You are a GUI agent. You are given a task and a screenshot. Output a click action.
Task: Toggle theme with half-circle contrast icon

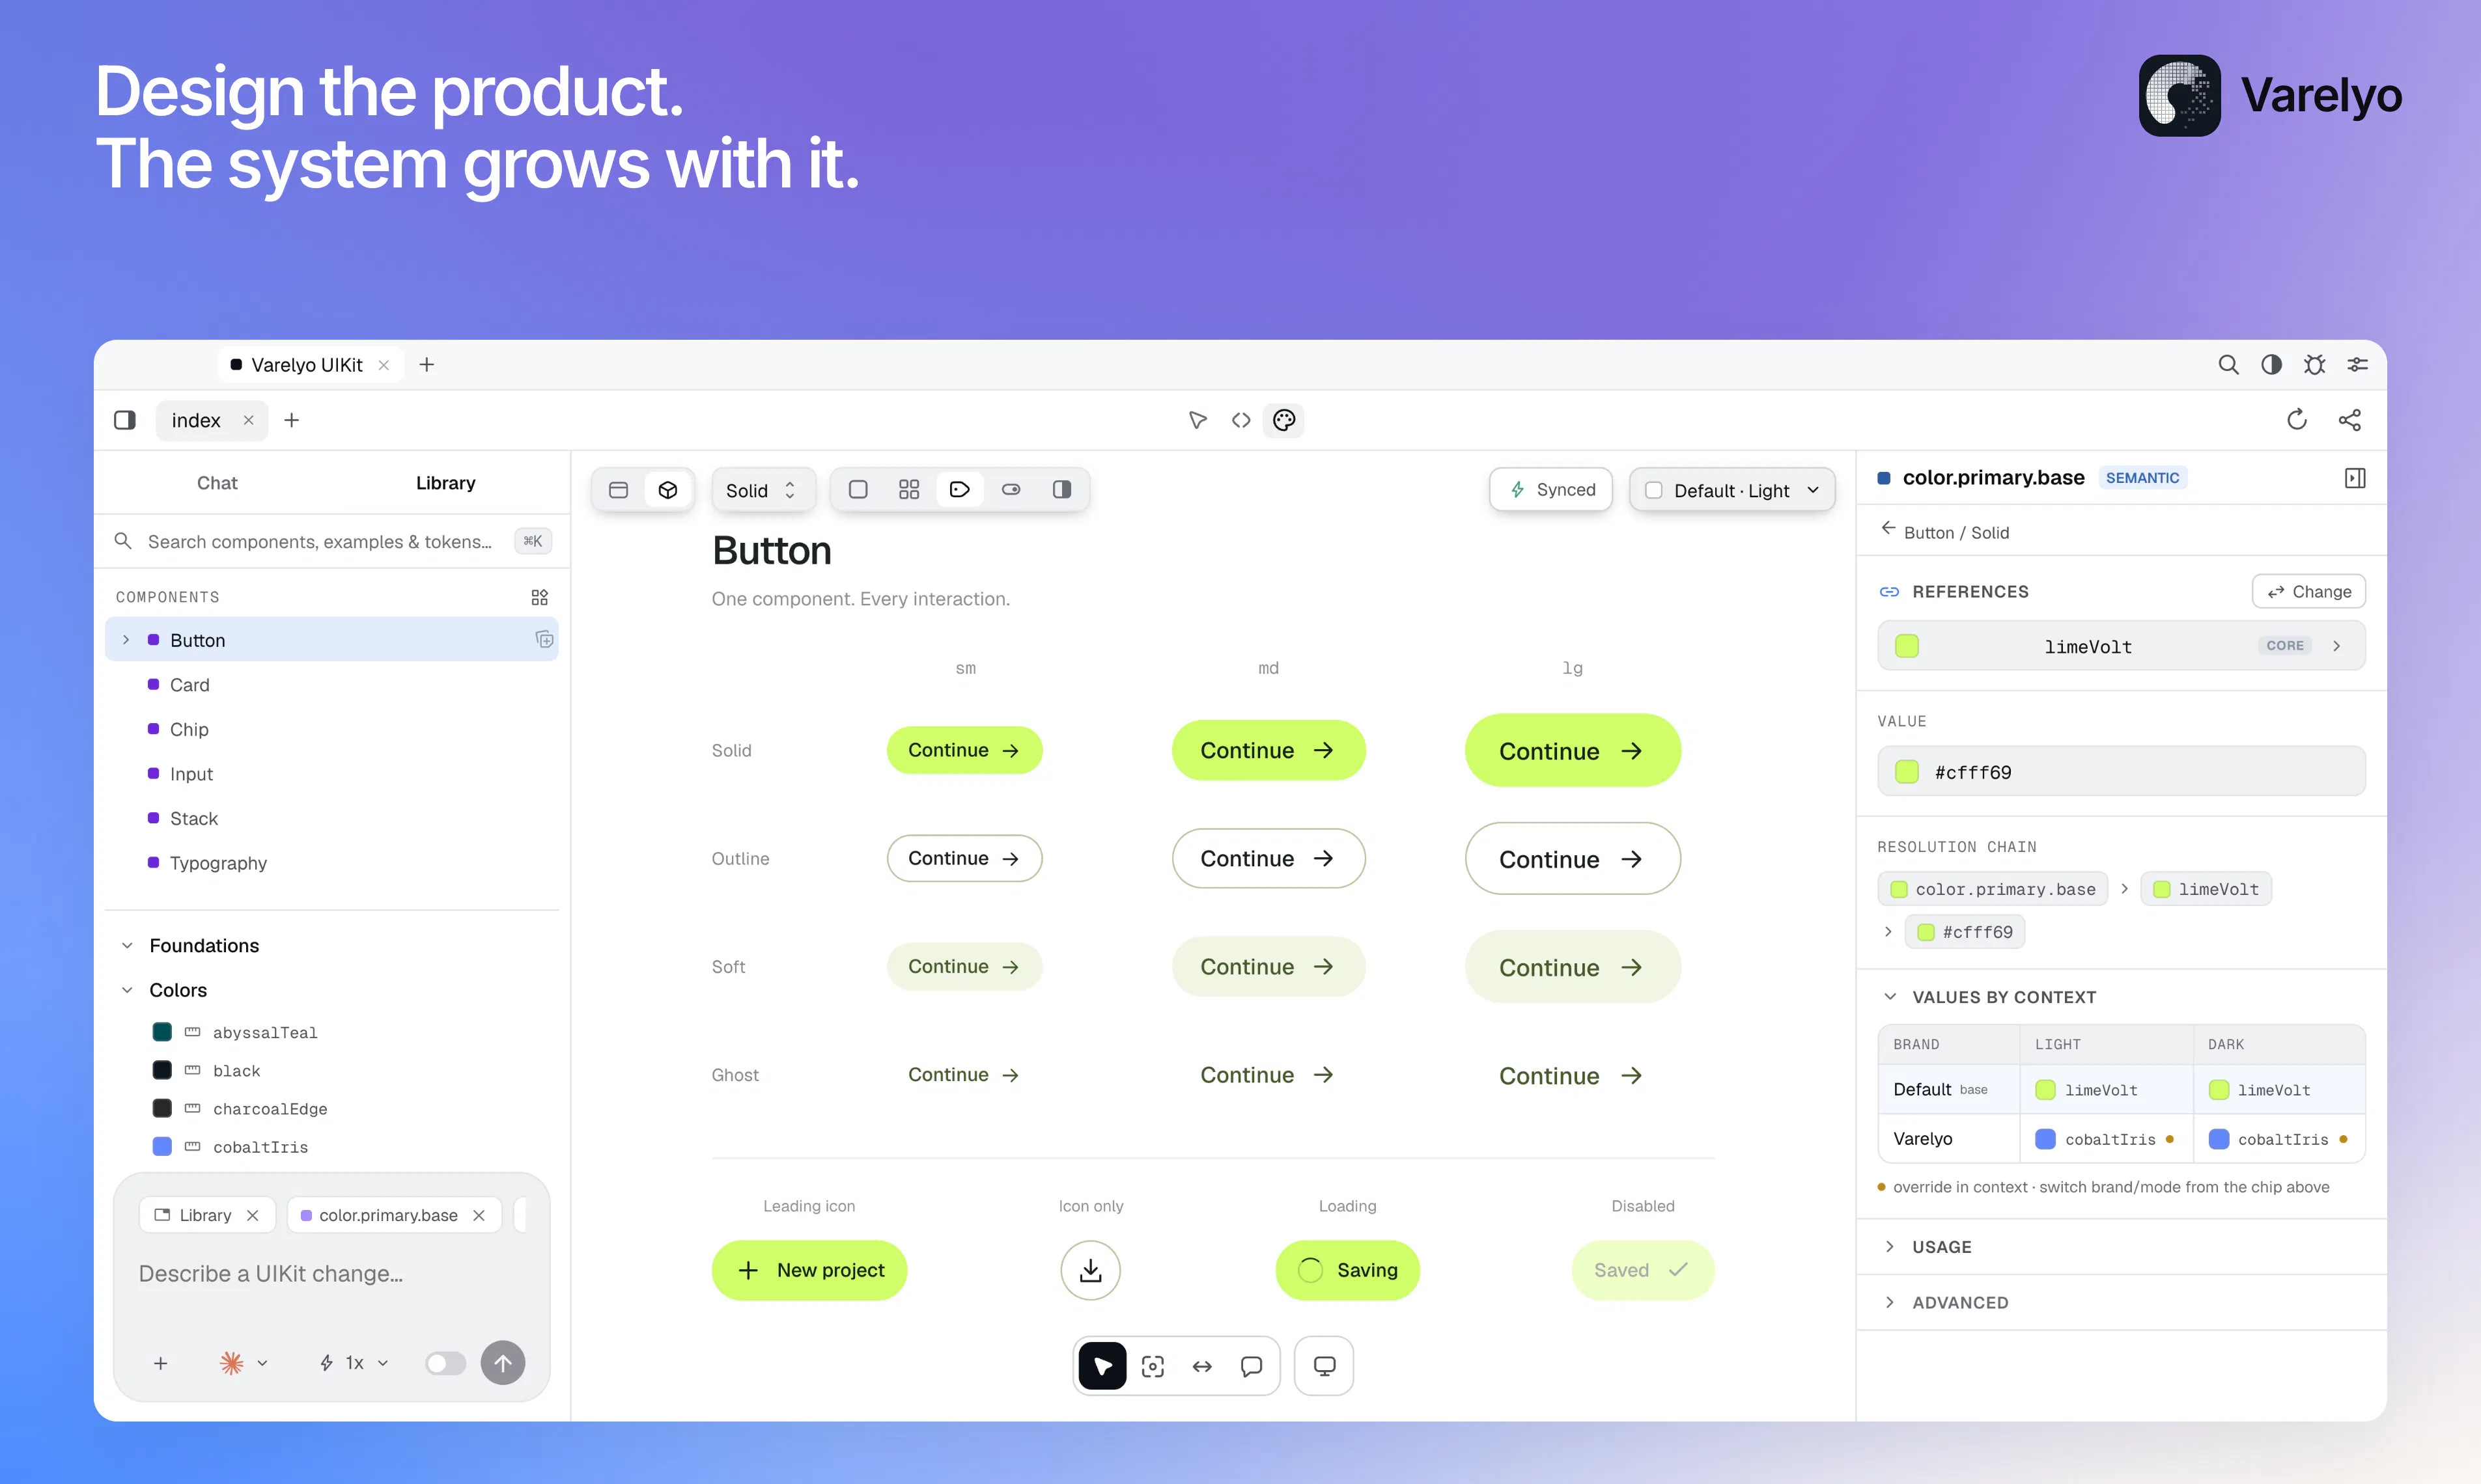point(2271,365)
